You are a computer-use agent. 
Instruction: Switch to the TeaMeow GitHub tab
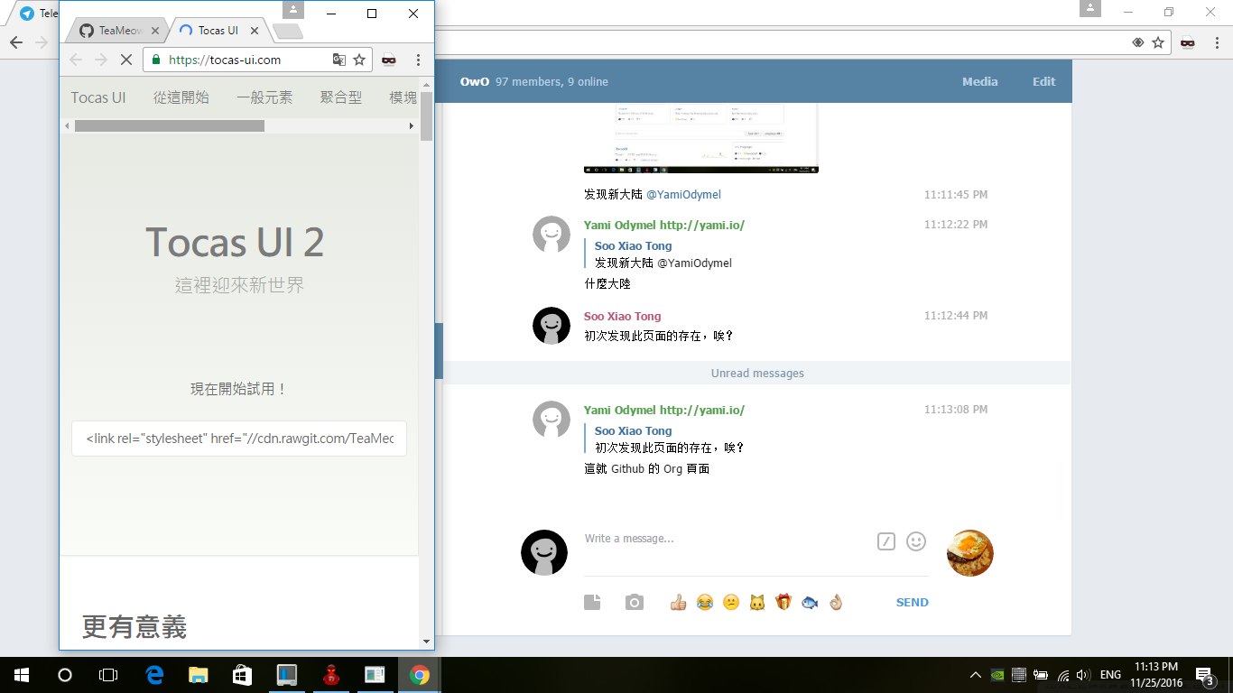[113, 30]
